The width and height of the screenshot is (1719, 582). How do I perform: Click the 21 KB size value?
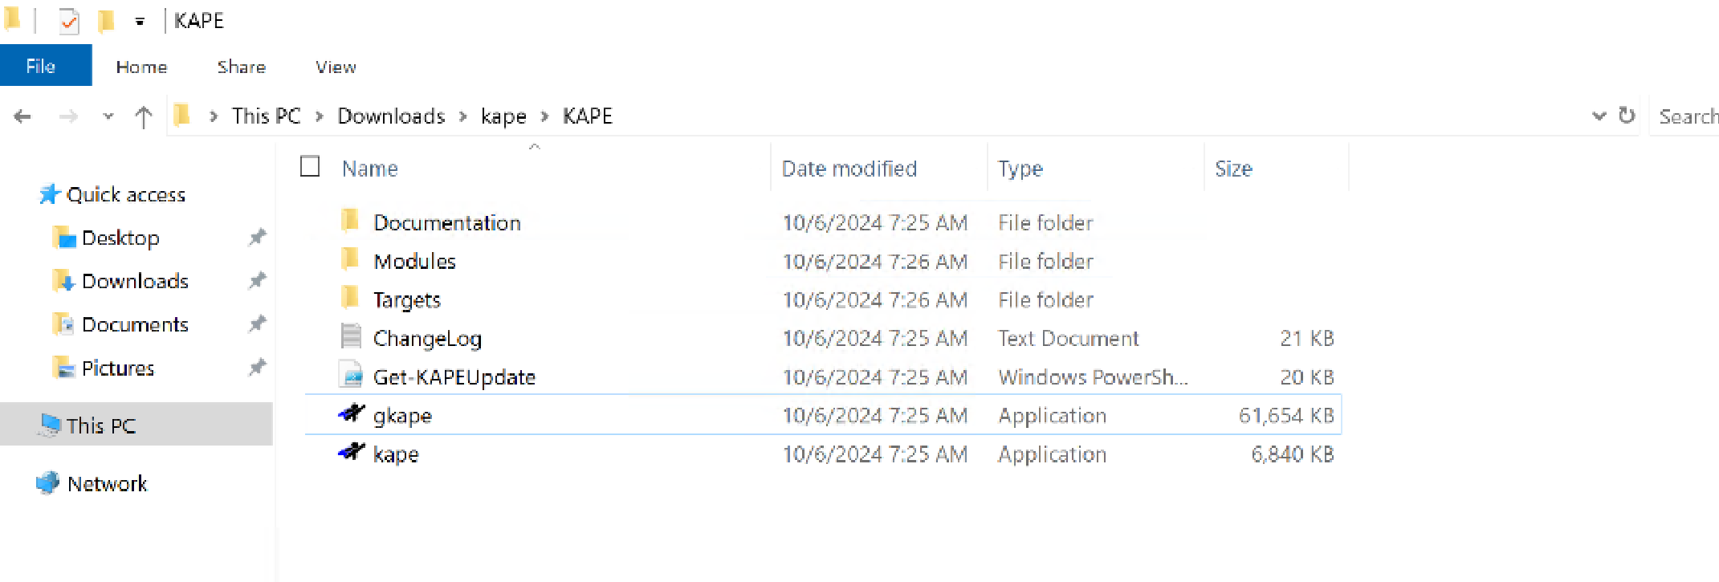tap(1307, 338)
